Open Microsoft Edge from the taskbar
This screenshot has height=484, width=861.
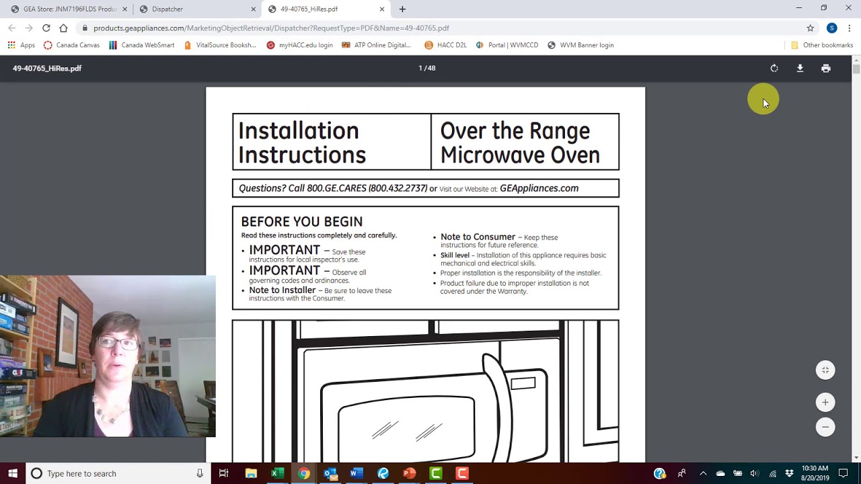[383, 473]
